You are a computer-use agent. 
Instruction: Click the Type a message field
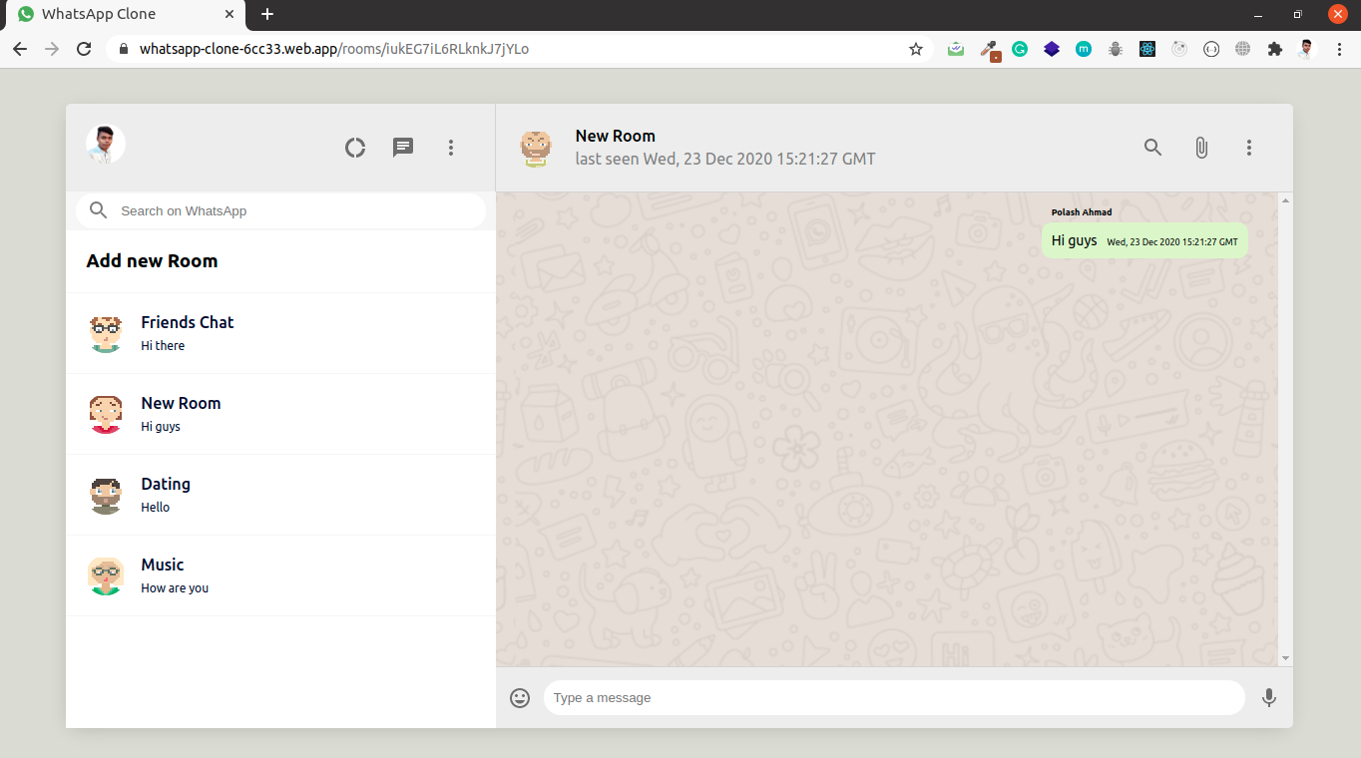[x=893, y=698]
